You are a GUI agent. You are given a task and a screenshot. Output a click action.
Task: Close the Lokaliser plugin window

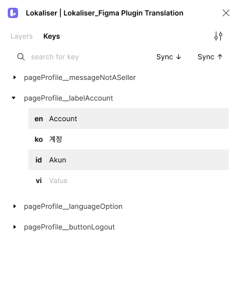tap(226, 13)
